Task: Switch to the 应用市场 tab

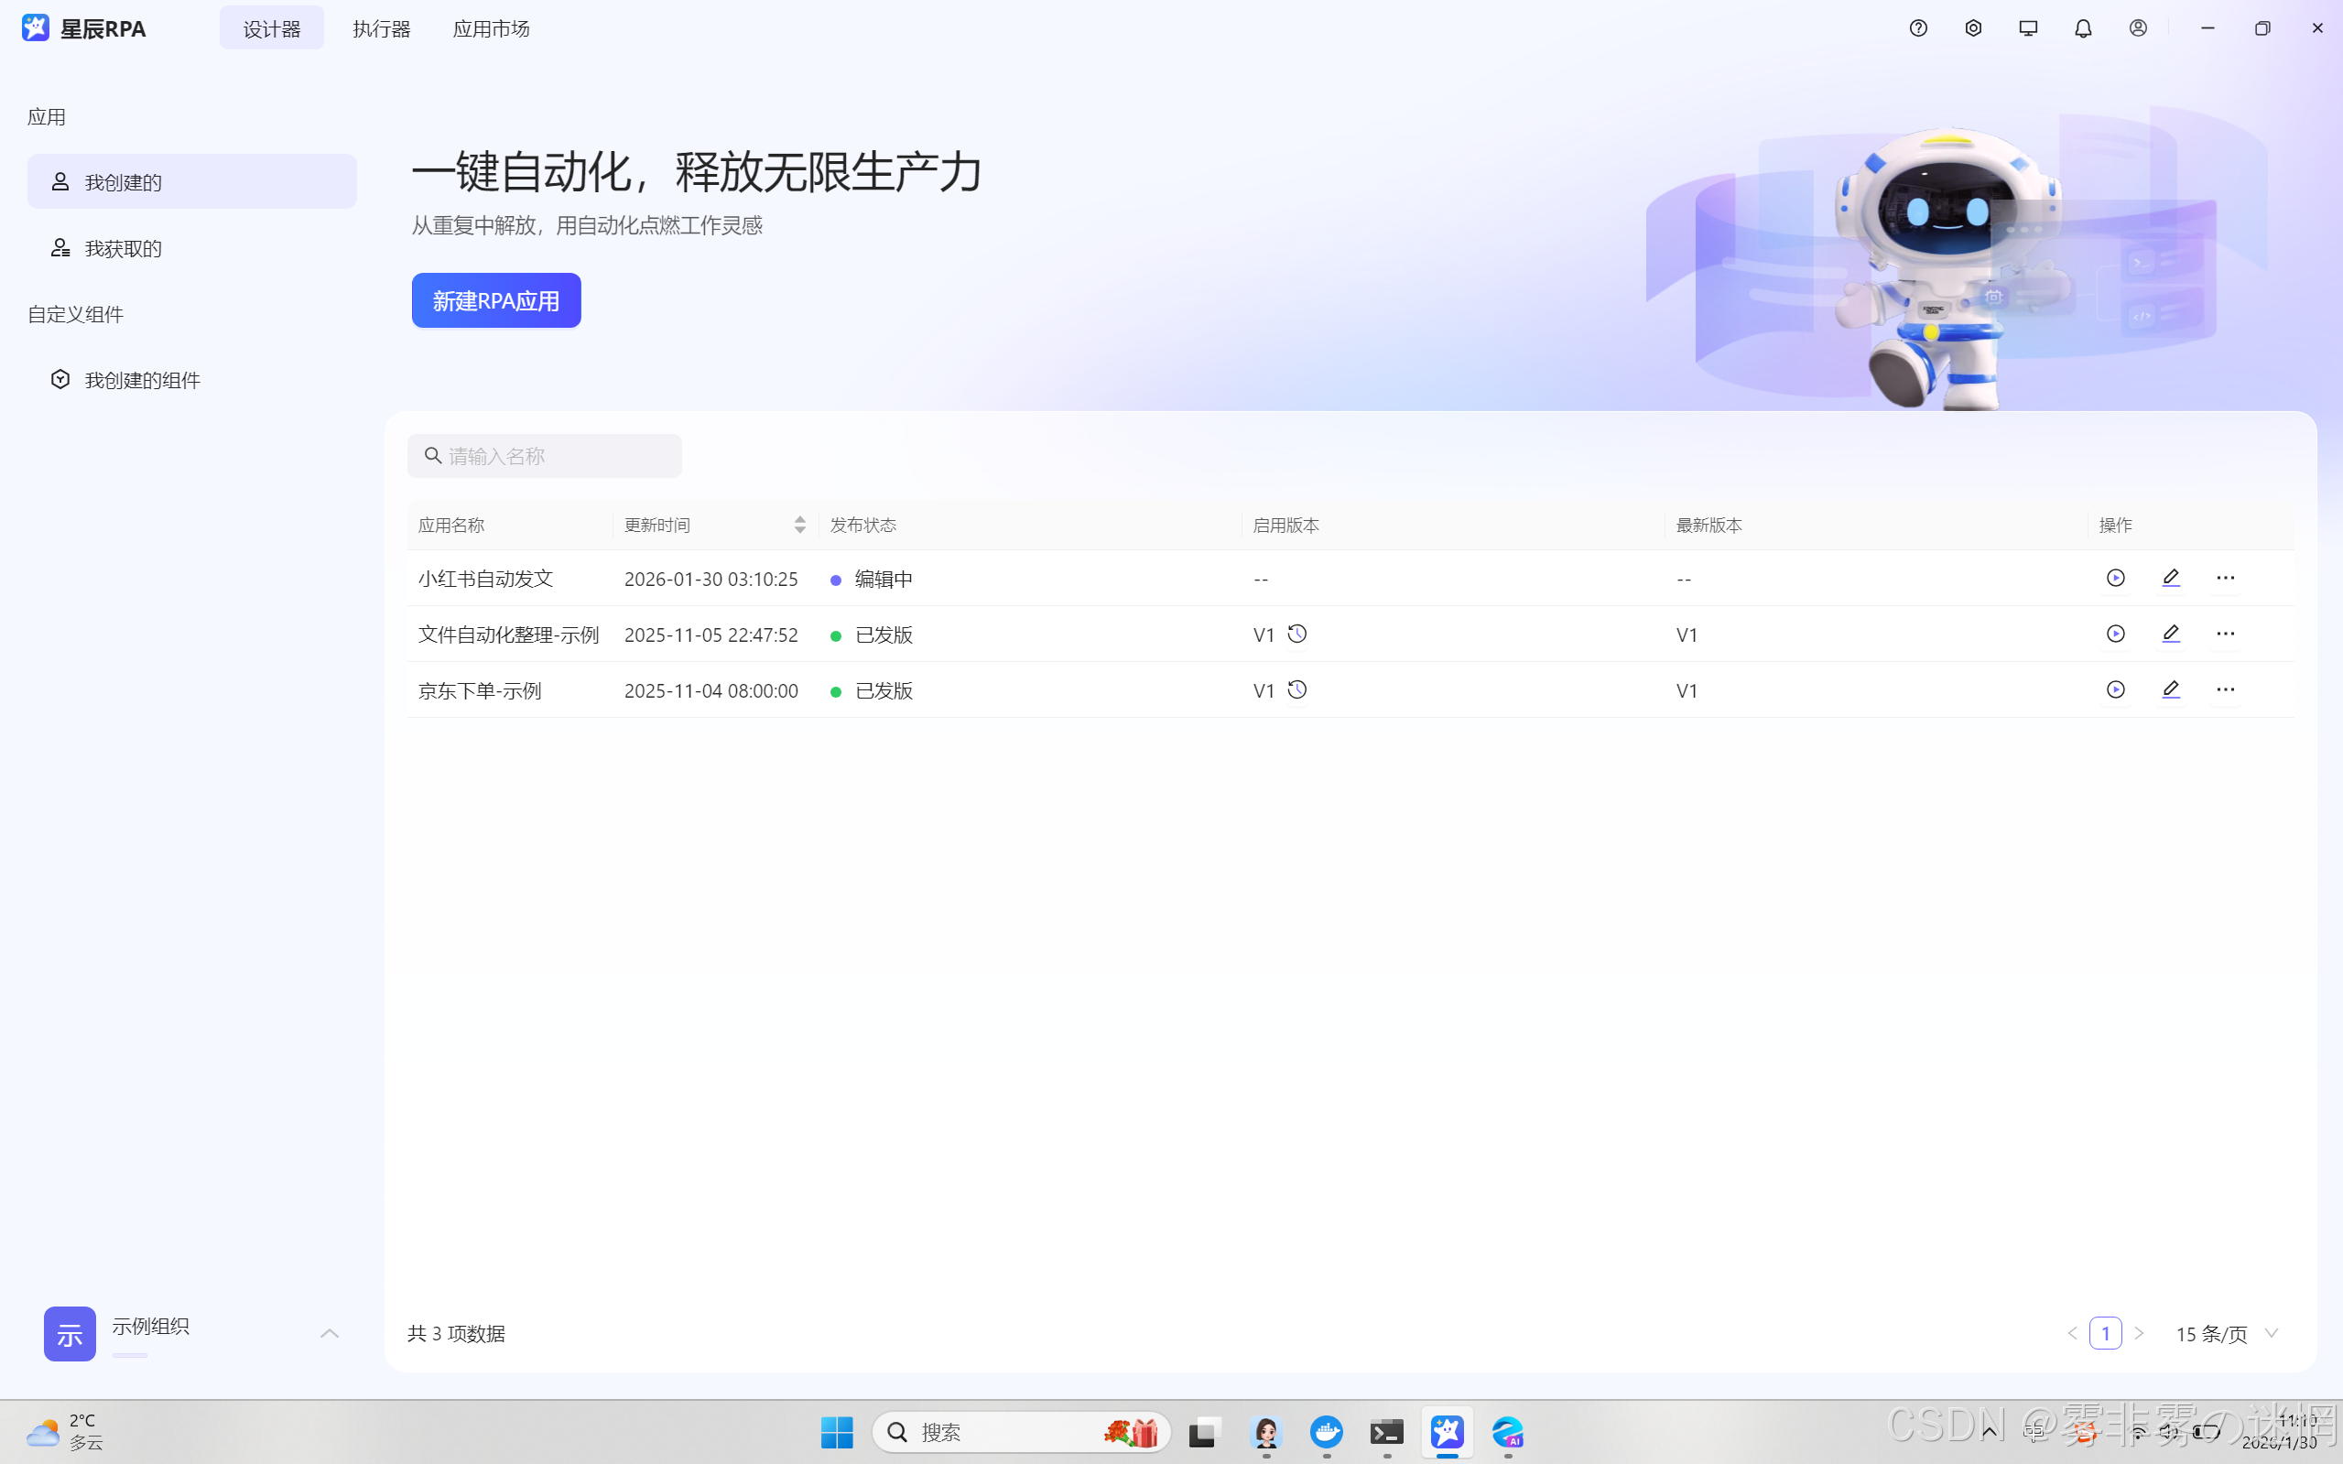Action: point(492,29)
